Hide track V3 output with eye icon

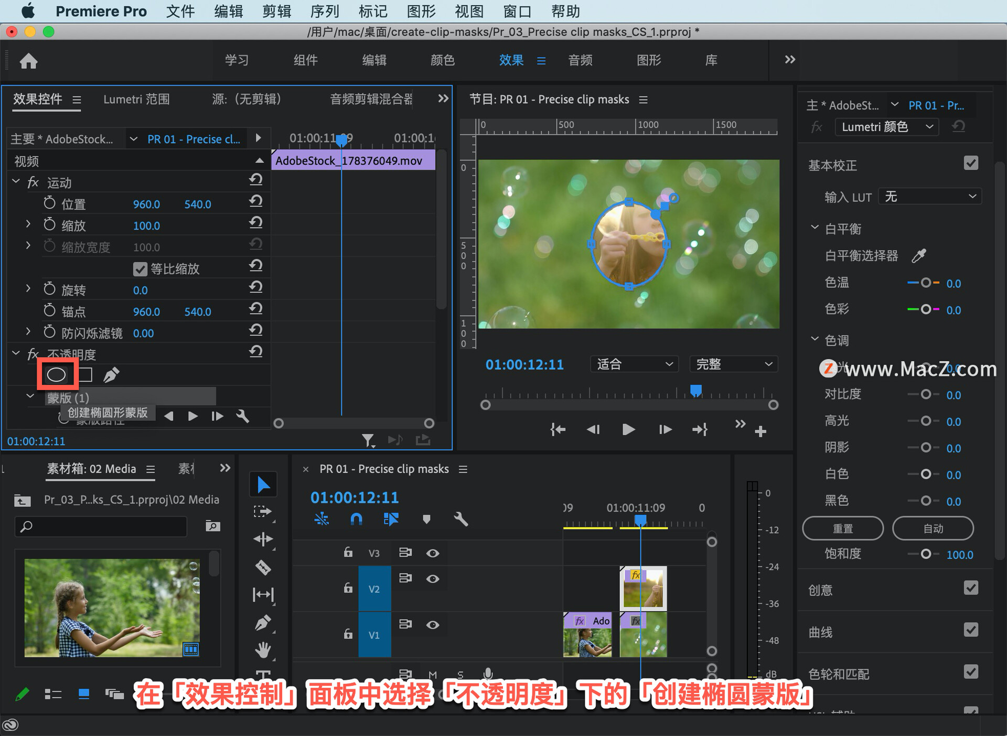(x=433, y=553)
